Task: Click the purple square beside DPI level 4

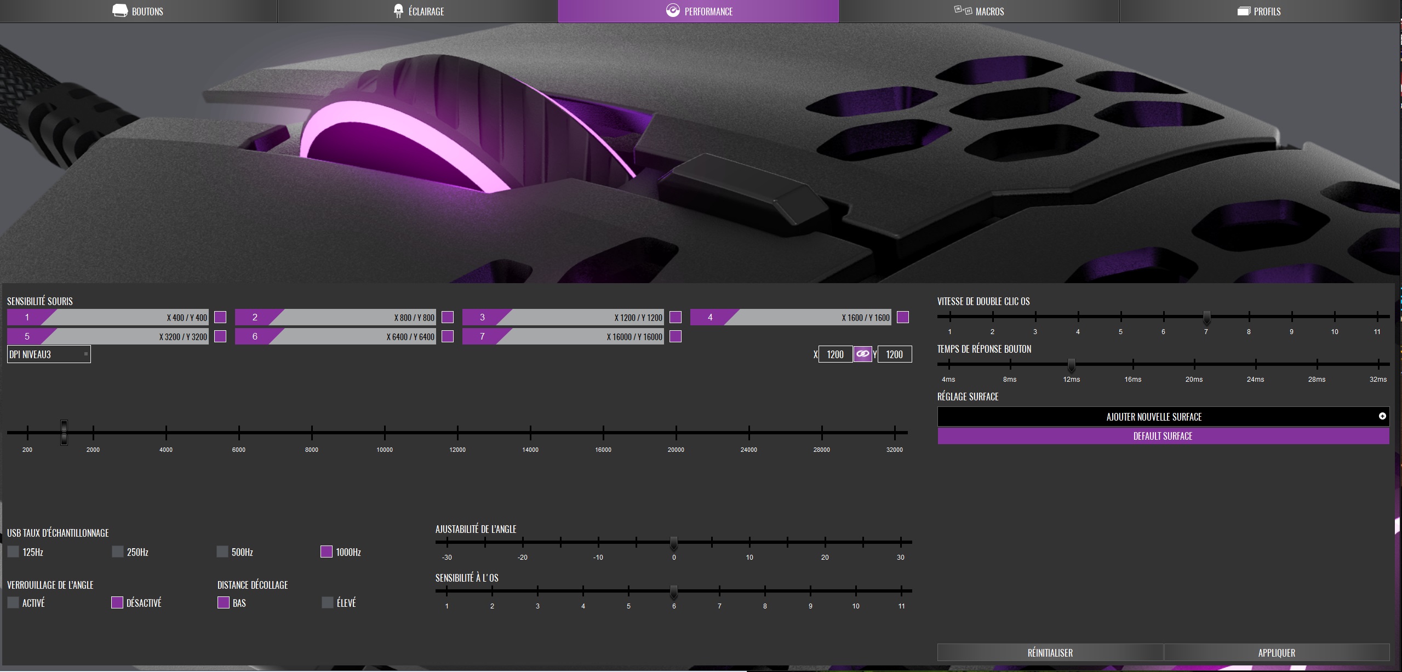Action: [903, 317]
